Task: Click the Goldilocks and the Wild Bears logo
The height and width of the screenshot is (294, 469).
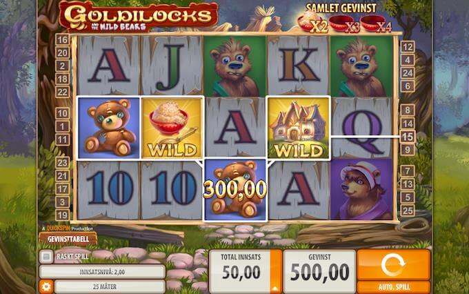Action: [x=138, y=17]
